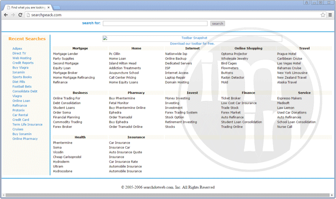Click the 'search for' text field

tap(155, 23)
